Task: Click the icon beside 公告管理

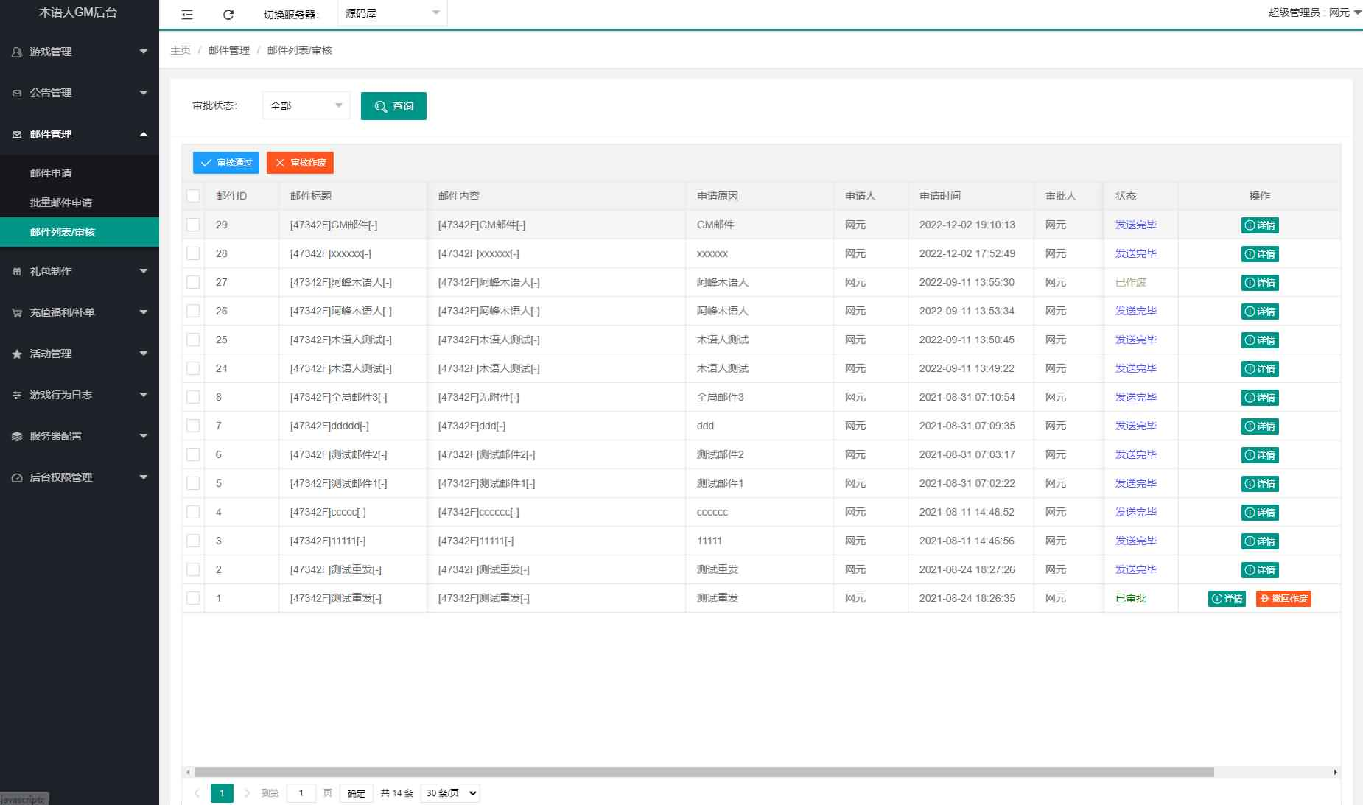Action: [x=17, y=93]
